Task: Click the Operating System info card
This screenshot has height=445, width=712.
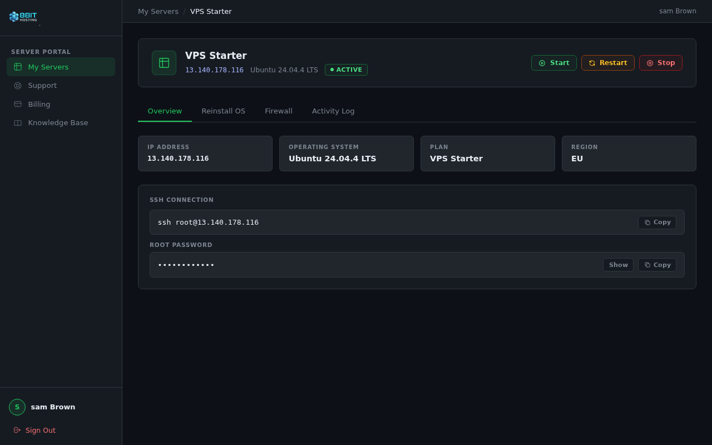Action: coord(347,154)
